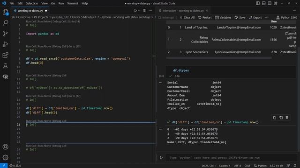Select the 'working w dates.py' editor tab
Image resolution: width=300 pixels, height=168 pixels.
tap(30, 11)
